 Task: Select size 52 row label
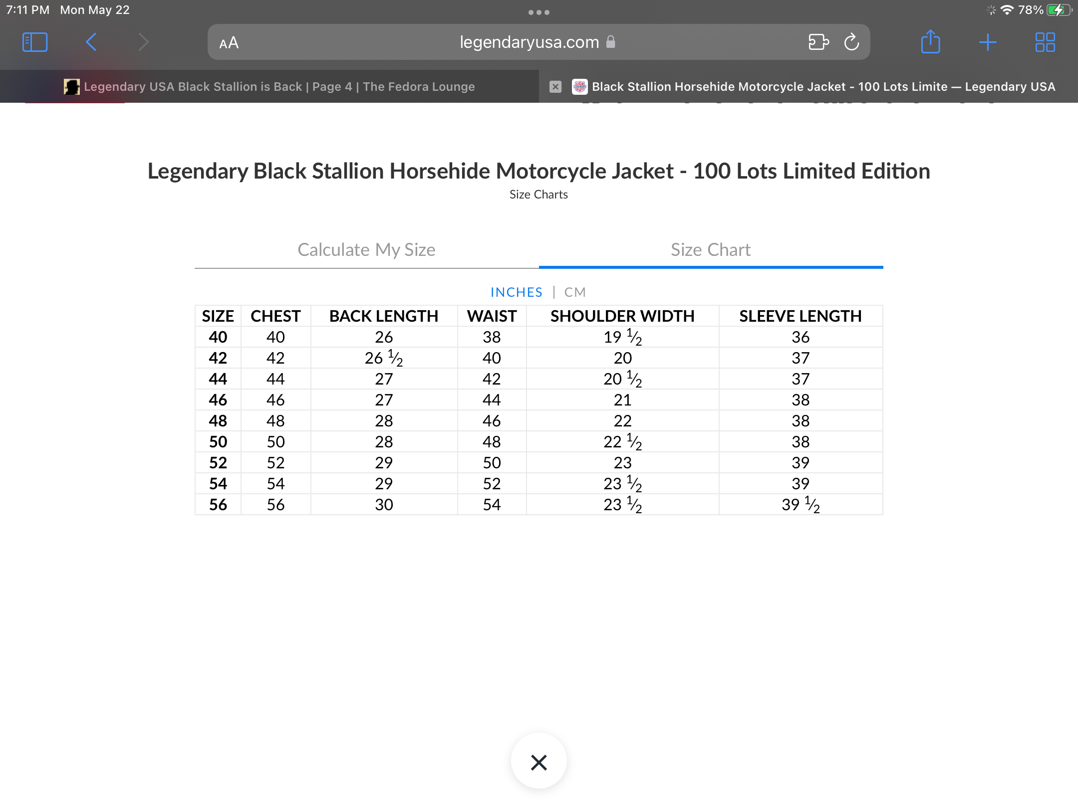point(218,463)
